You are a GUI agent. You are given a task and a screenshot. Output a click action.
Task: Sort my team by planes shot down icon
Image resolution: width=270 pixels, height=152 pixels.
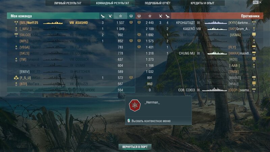tap(103, 16)
